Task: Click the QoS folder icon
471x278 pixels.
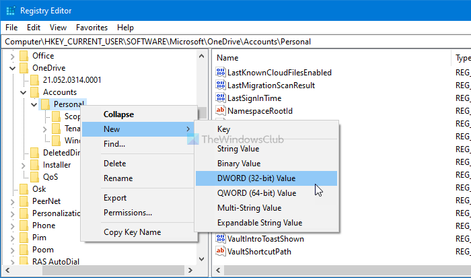Action: (x=34, y=177)
